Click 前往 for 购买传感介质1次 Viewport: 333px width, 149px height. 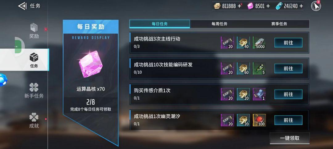288,94
